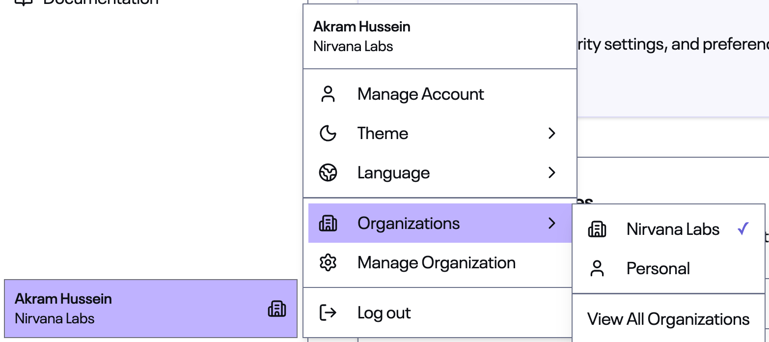Viewport: 769px width, 342px height.
Task: Click the checkmark next to Nirvana Labs
Action: 743,228
